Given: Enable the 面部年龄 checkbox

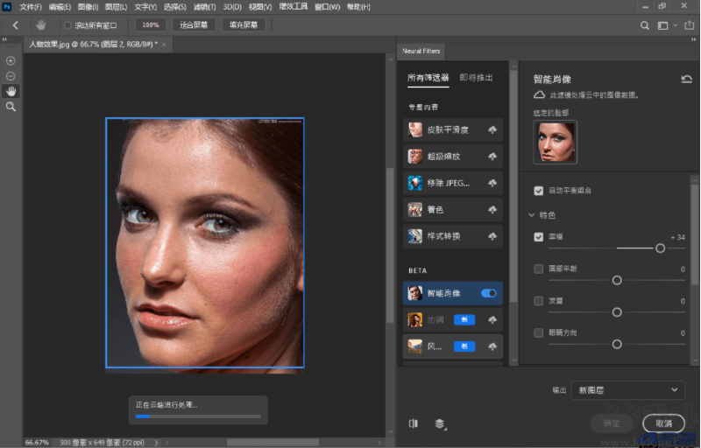Looking at the screenshot, I should coord(539,269).
